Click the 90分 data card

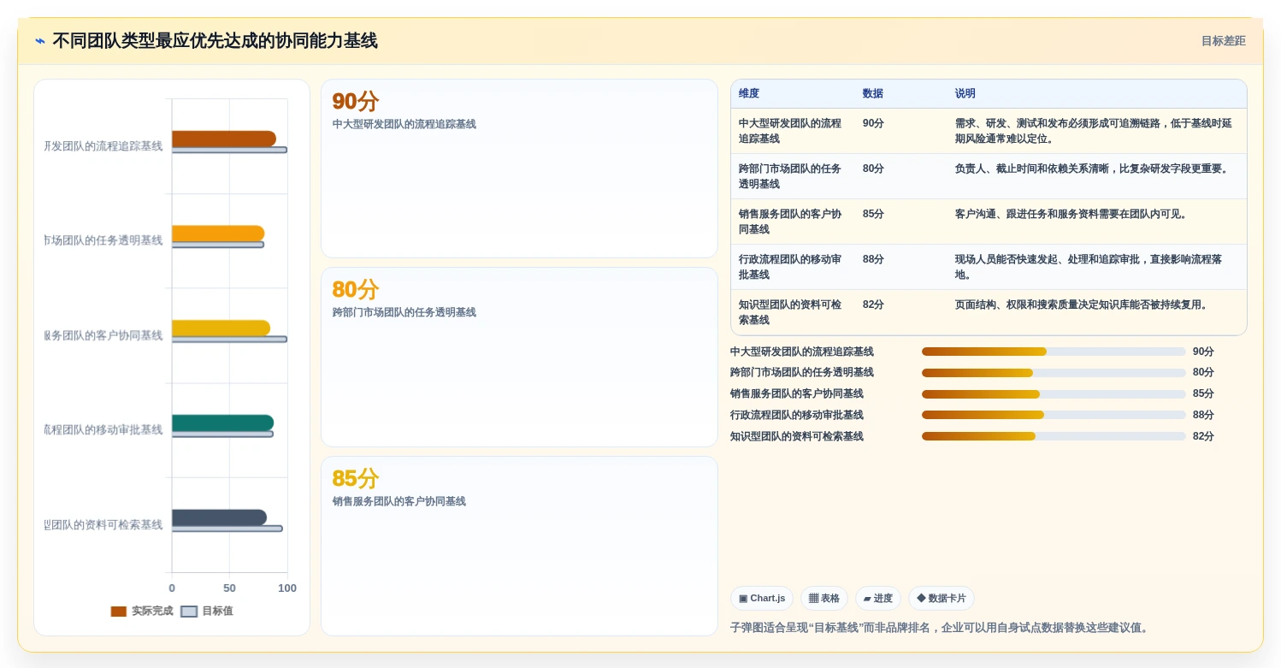[519, 168]
